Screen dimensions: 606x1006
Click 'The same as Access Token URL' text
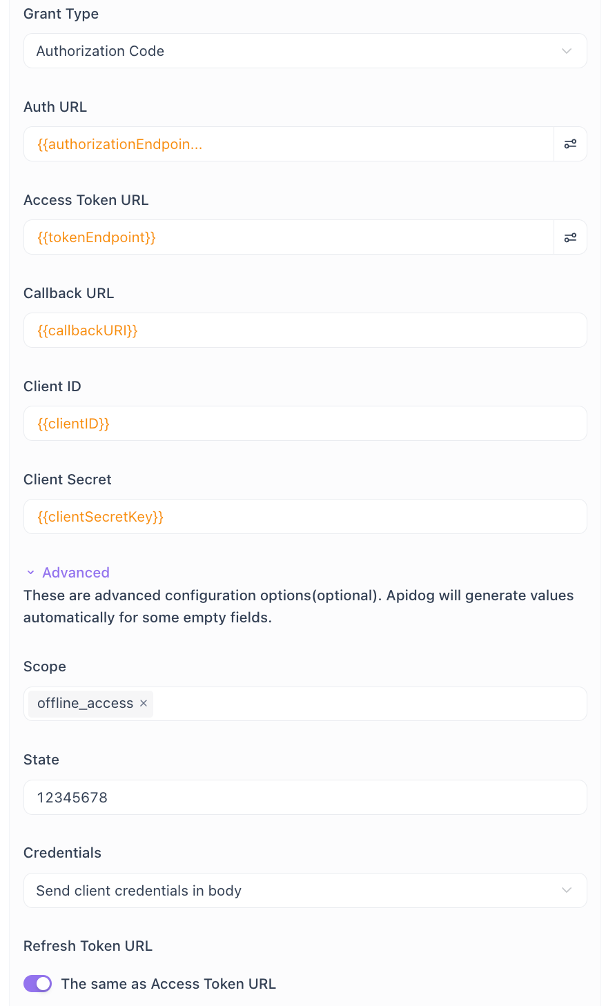click(168, 984)
